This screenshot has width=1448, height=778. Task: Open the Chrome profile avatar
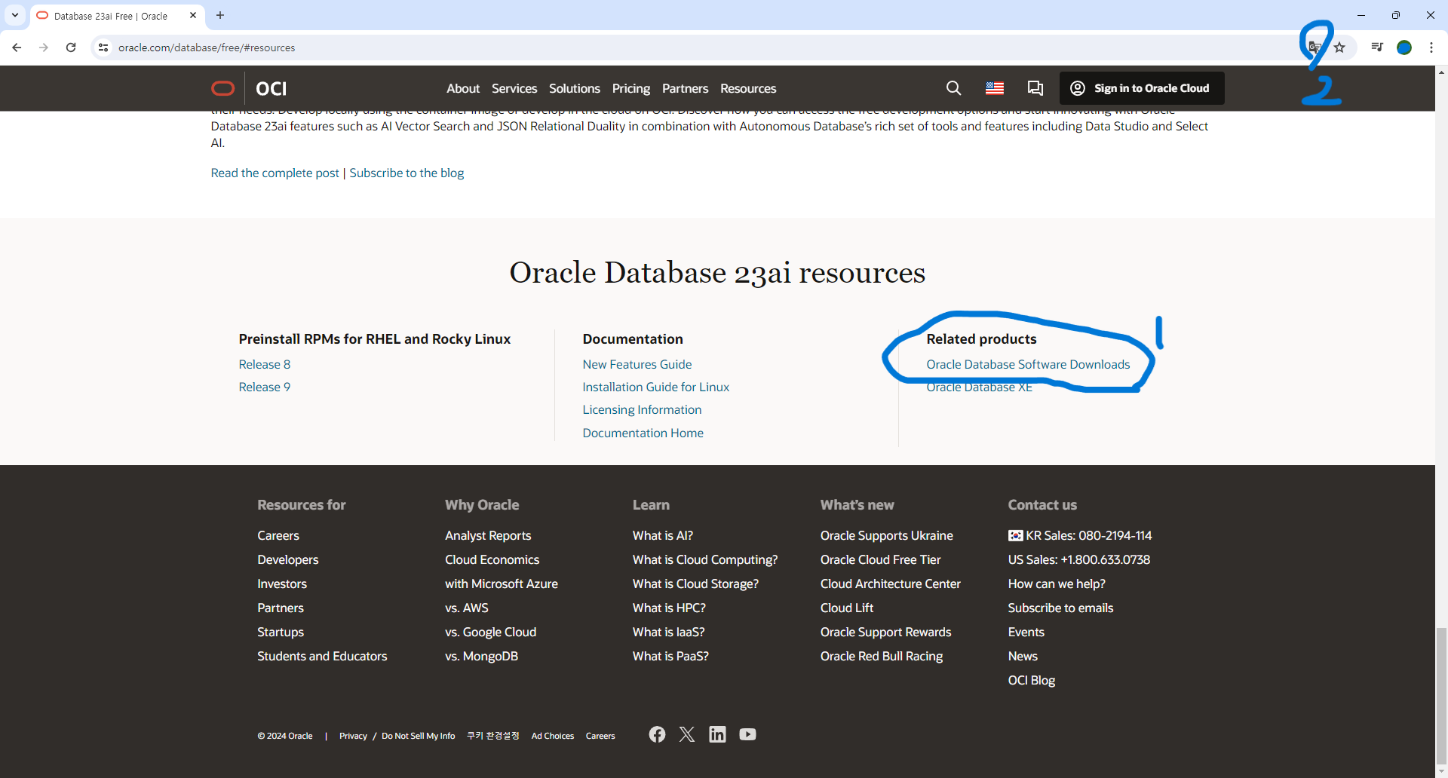1404,47
